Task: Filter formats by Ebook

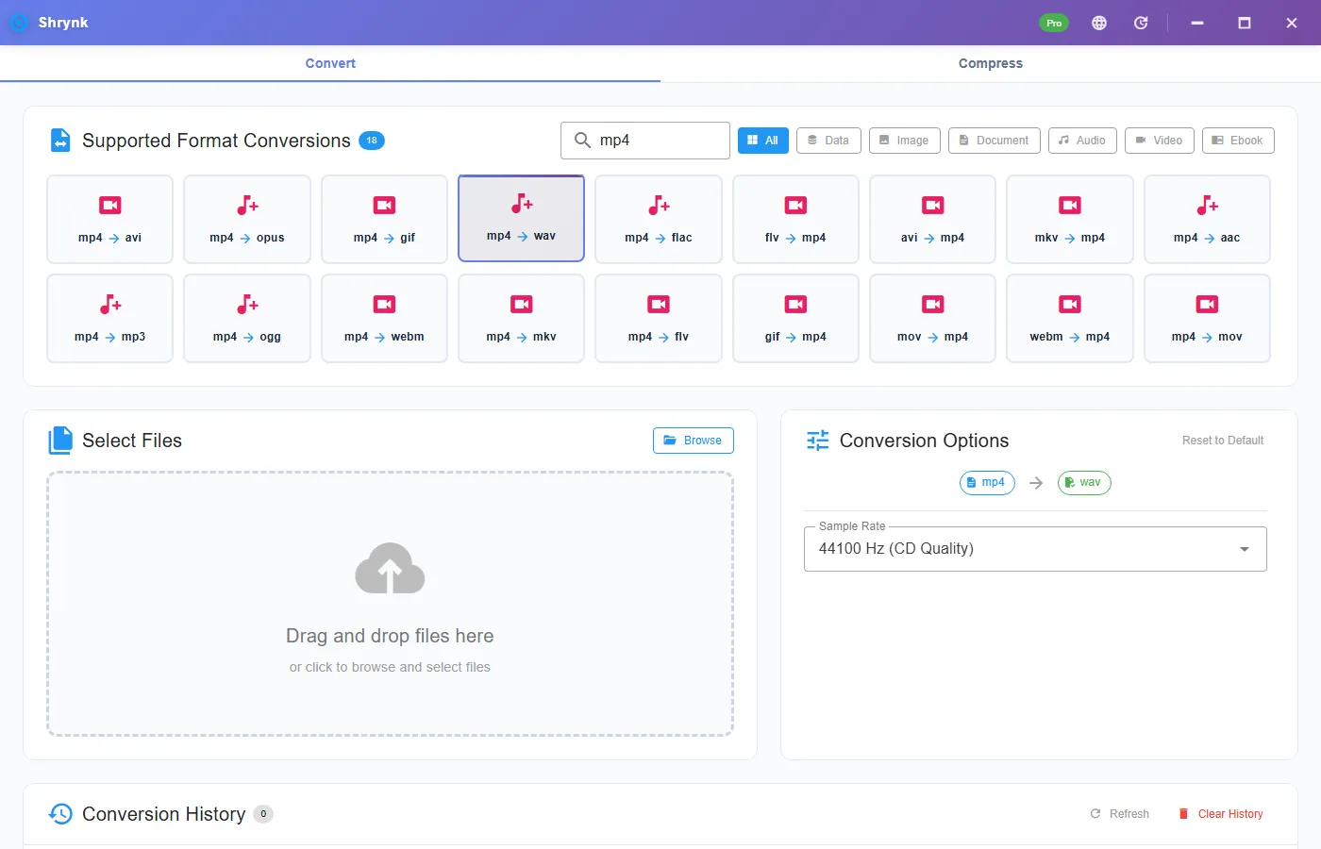Action: 1238,141
